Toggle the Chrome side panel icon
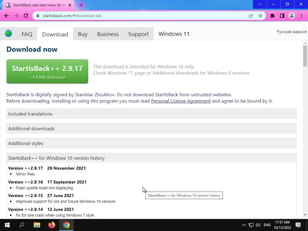Image resolution: width=308 pixels, height=231 pixels. tap(282, 16)
